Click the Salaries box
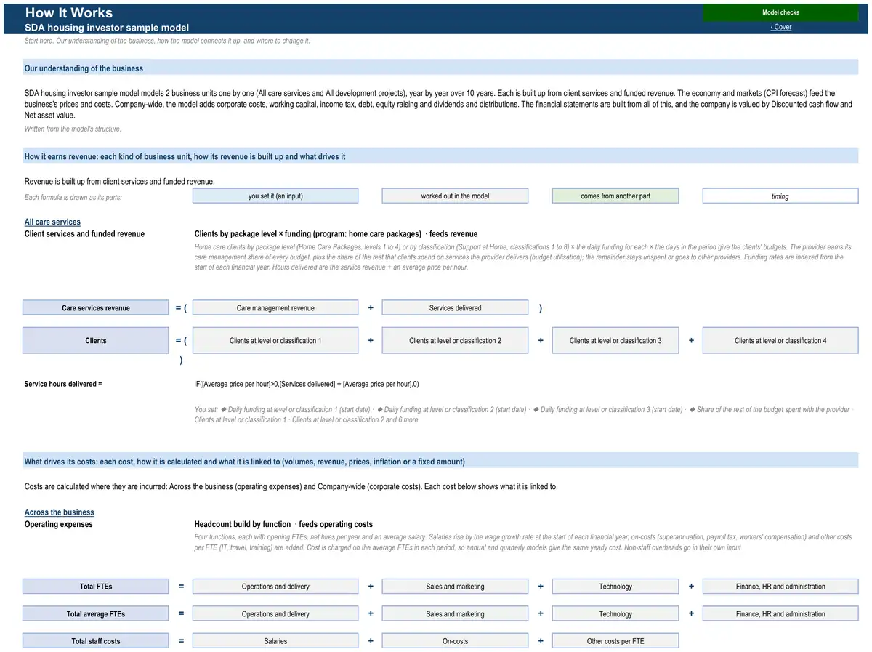The image size is (872, 652). (275, 641)
